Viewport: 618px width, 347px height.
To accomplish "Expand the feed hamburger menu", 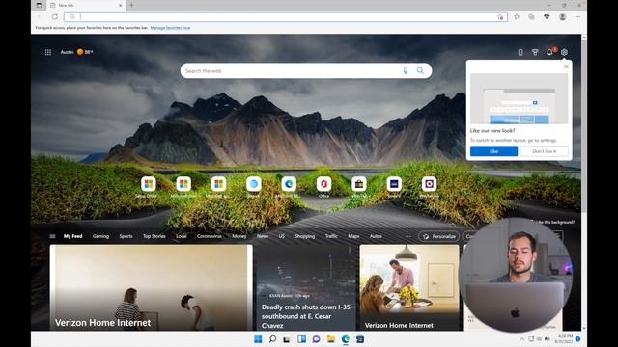I will point(52,236).
